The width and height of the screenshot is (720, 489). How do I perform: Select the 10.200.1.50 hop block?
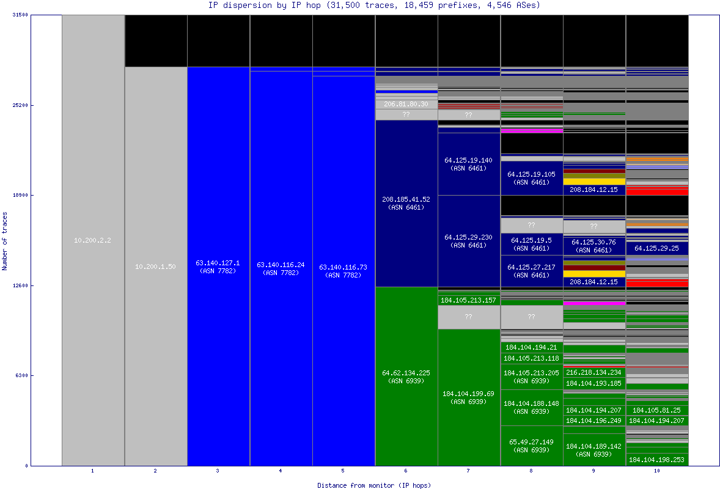[x=155, y=267]
